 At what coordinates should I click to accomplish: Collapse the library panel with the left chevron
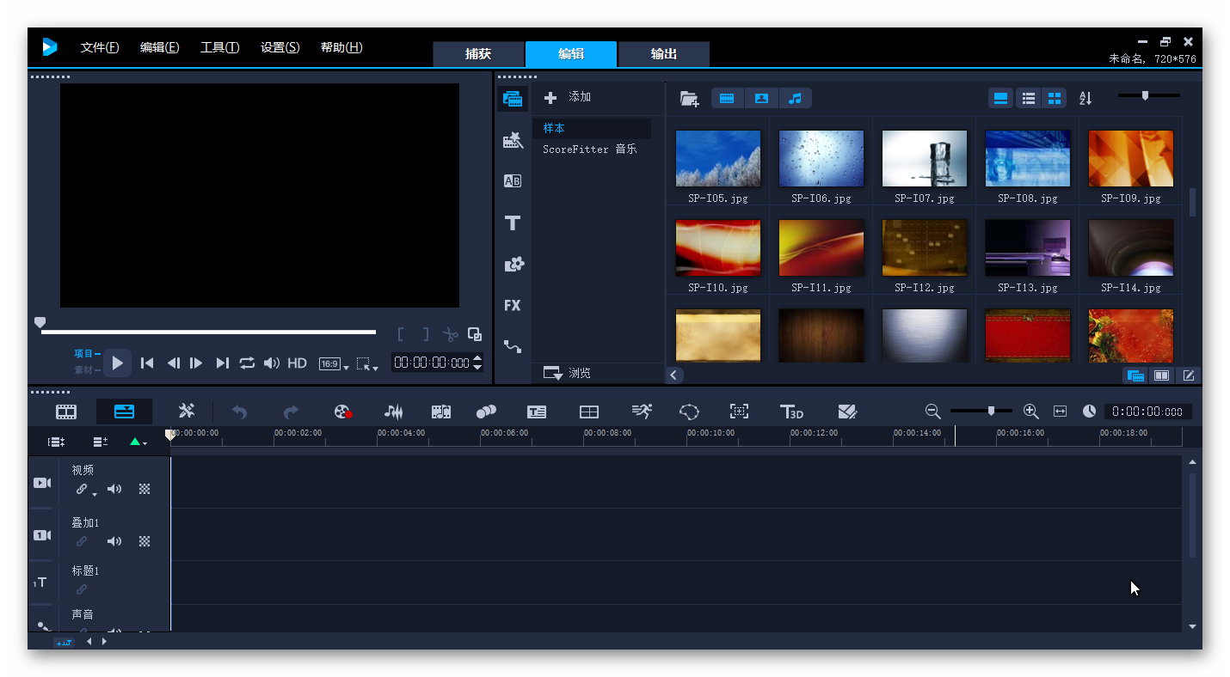(x=674, y=375)
